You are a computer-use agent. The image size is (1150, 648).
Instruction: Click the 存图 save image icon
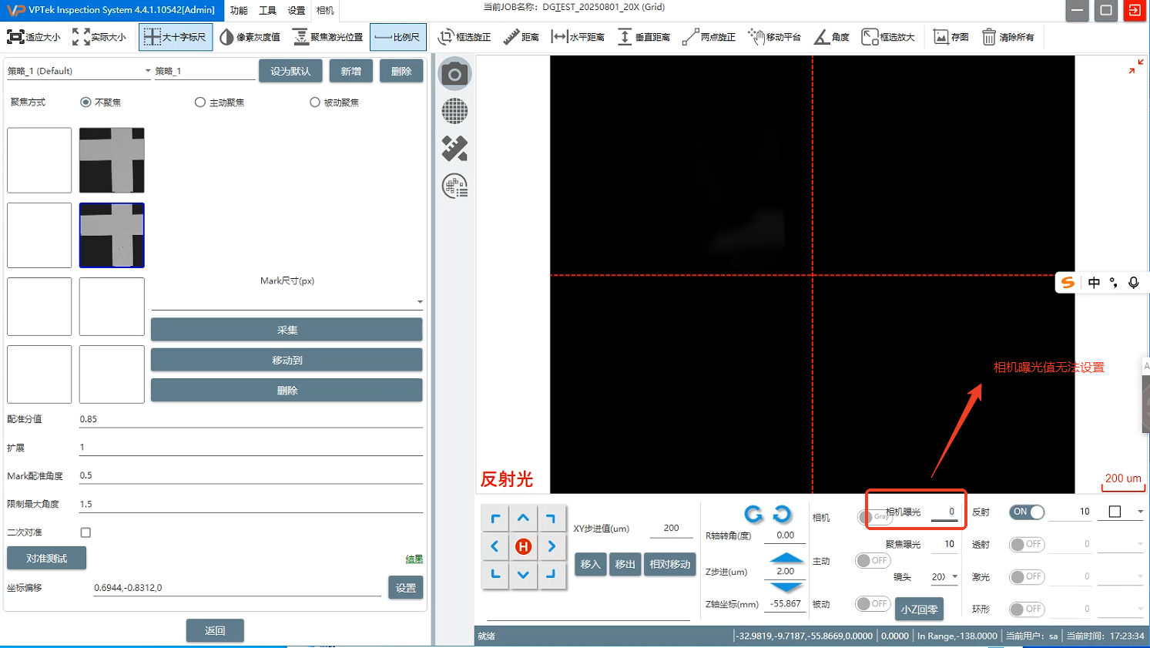click(x=951, y=37)
